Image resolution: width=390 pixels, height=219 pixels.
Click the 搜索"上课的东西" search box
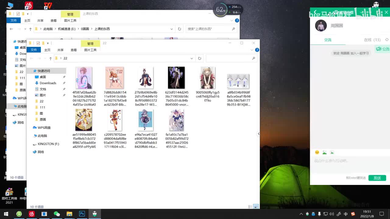coord(211,29)
